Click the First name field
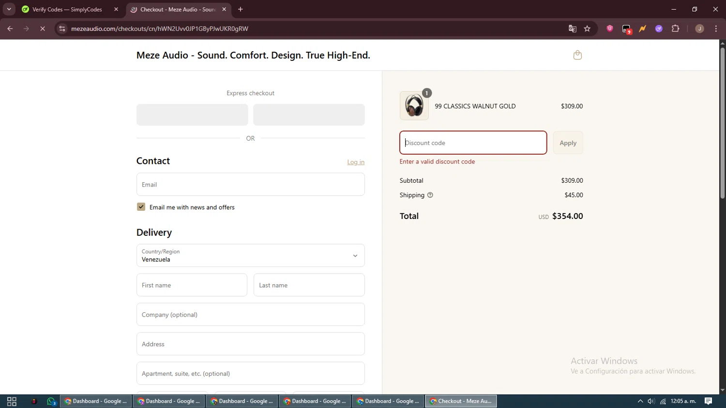 [192, 285]
